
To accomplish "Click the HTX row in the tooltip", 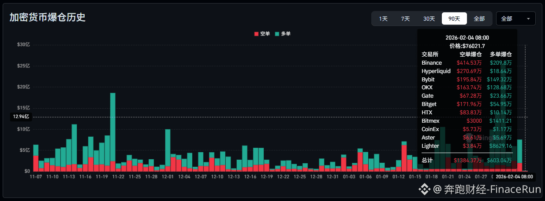I will pos(467,112).
